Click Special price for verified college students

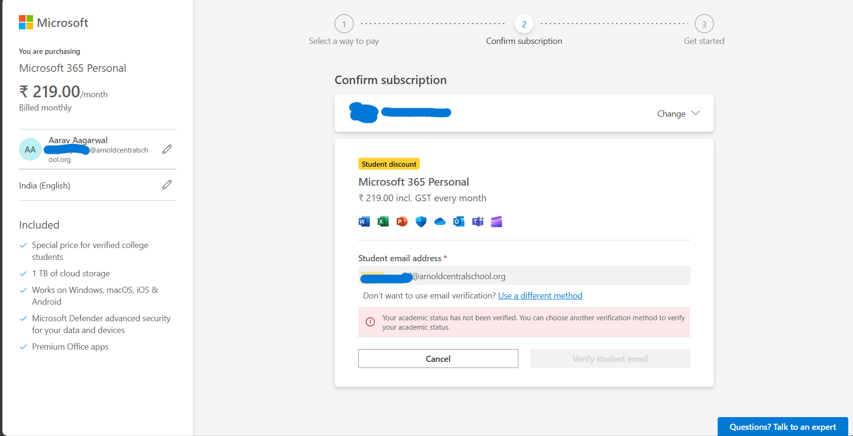click(x=90, y=251)
